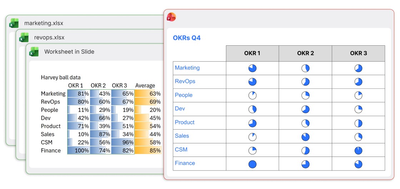Click the Excel icon beside marketing.xlsx
This screenshot has height=189, width=400.
pyautogui.click(x=14, y=23)
